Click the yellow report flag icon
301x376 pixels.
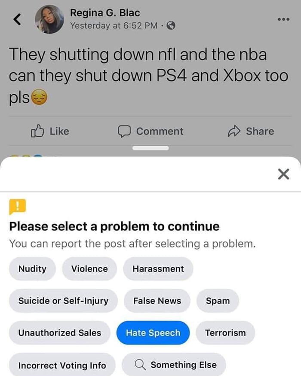[x=18, y=206]
